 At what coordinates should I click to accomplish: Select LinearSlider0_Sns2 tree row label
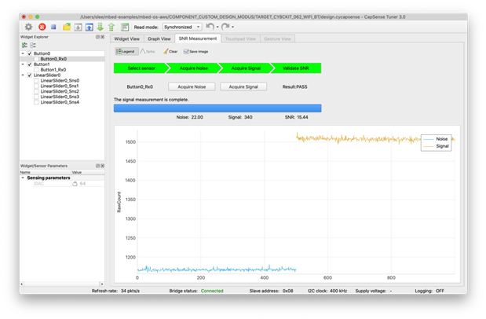[60, 91]
